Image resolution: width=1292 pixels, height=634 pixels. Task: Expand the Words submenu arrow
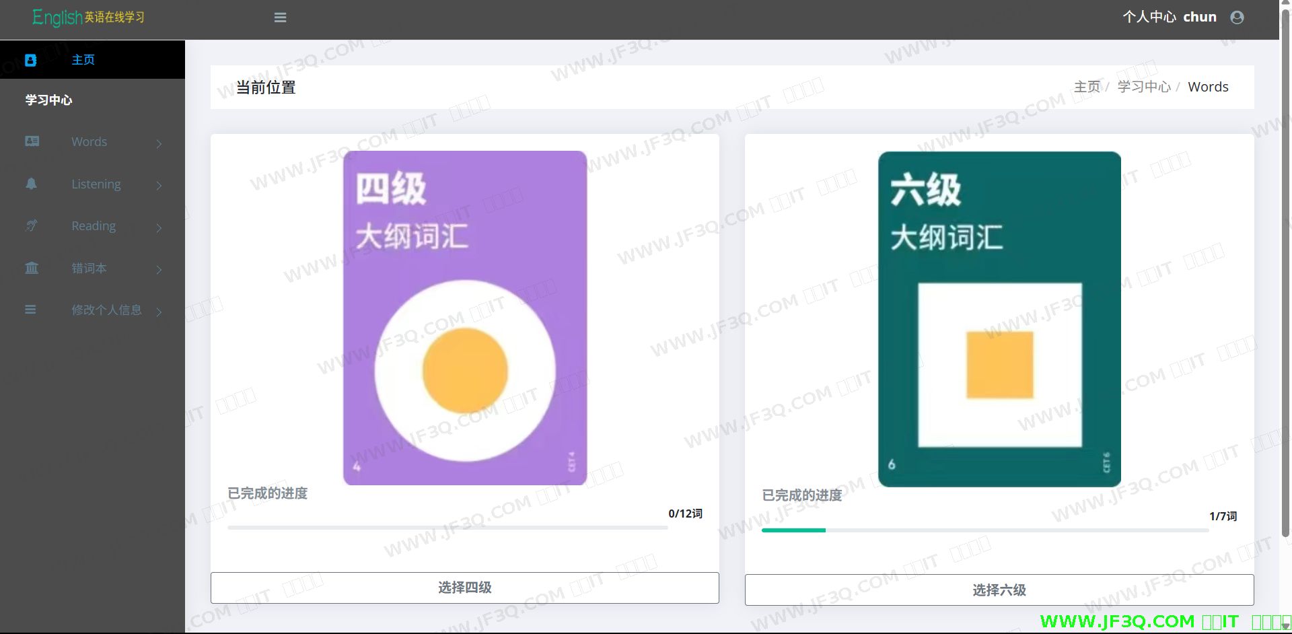point(159,143)
